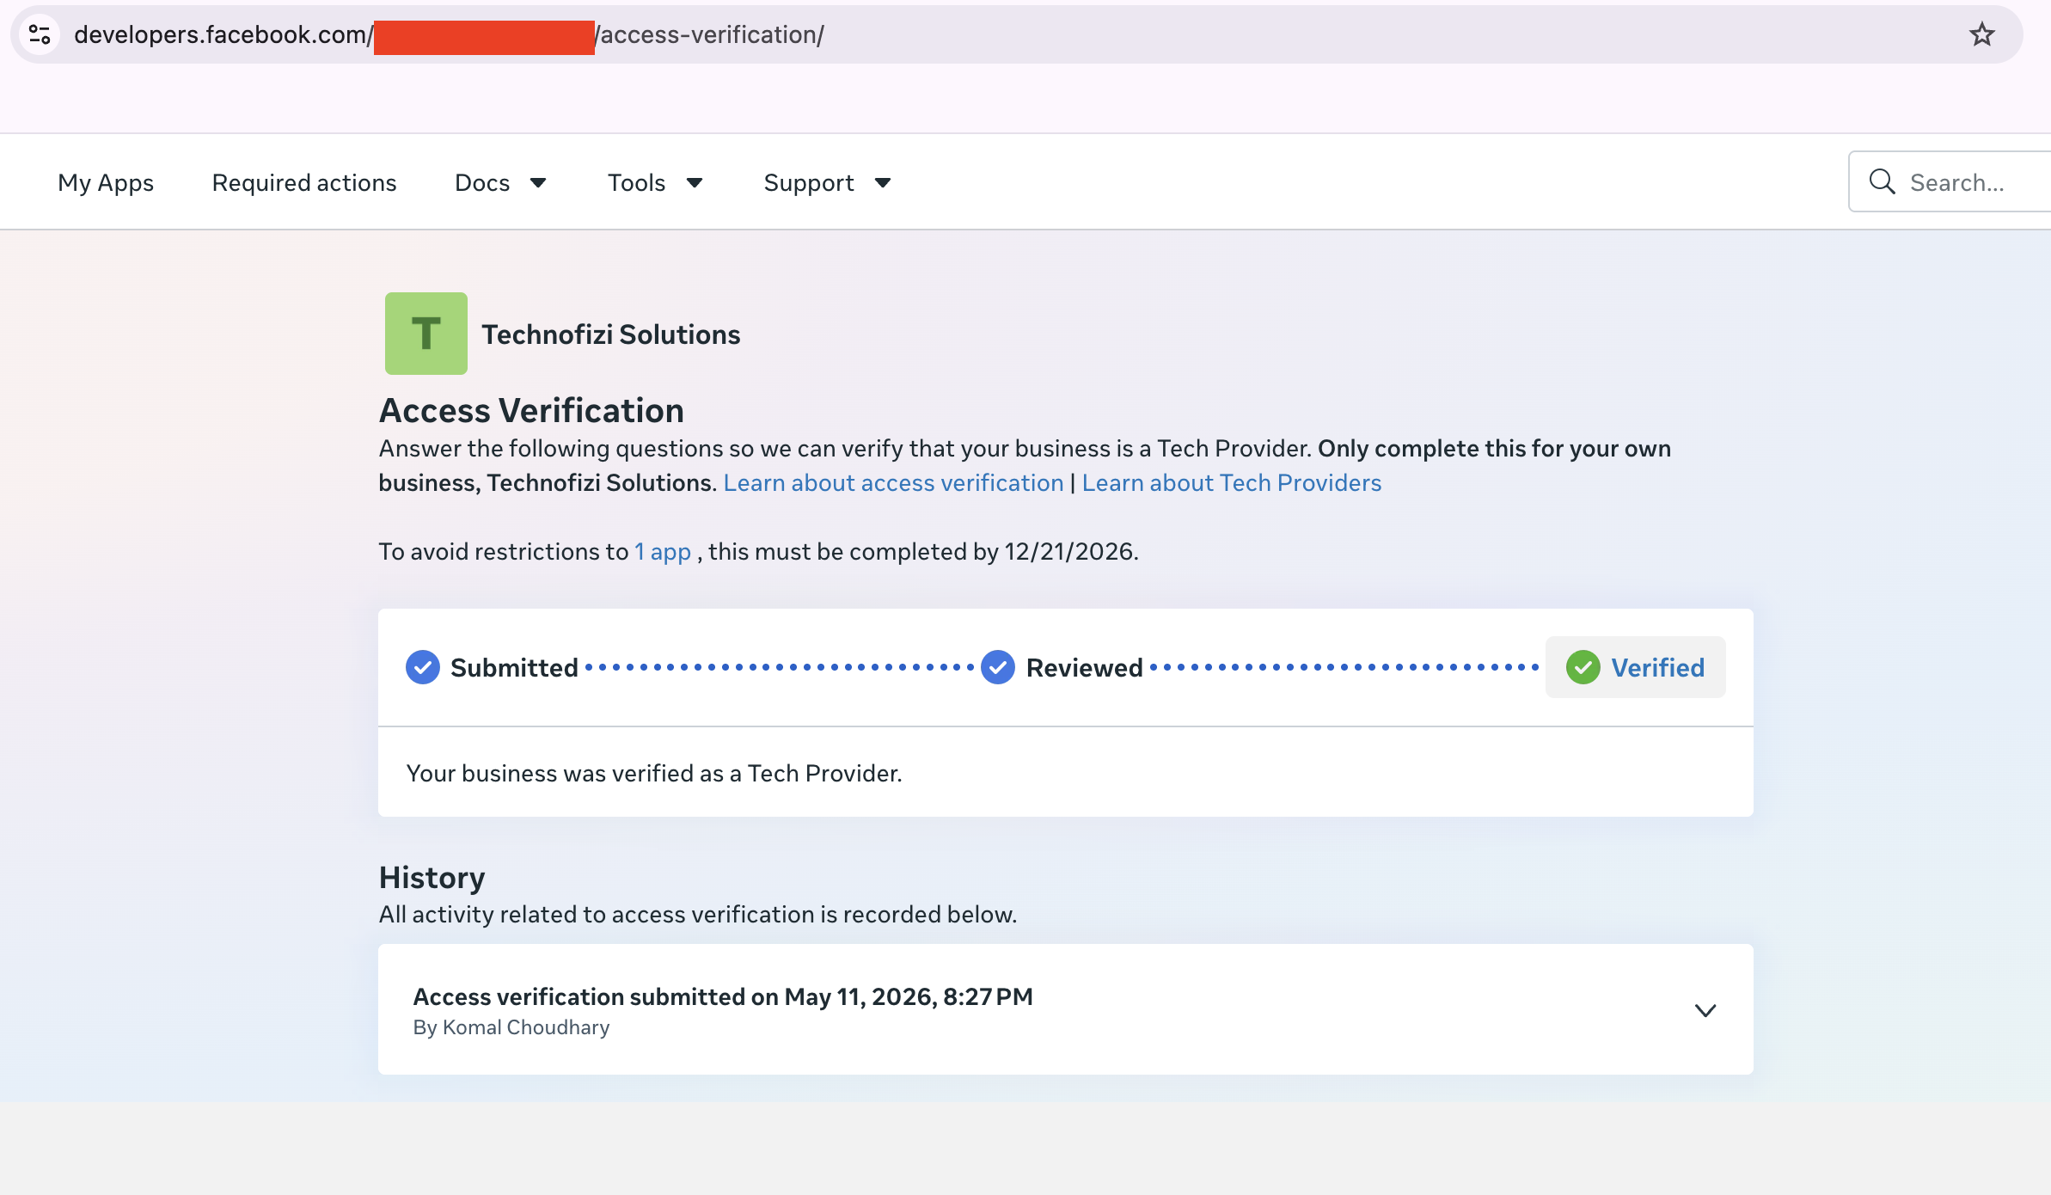Open Learn about access verification link
The width and height of the screenshot is (2051, 1195).
click(893, 482)
